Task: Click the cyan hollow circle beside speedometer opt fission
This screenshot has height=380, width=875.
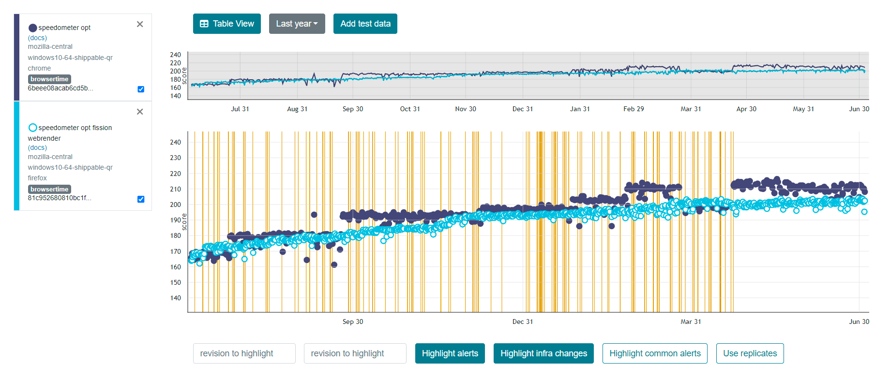Action: click(x=33, y=128)
